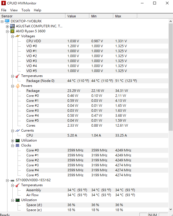Image resolution: width=173 pixels, height=216 pixels.
Task: Select the Core #3 clock row
Action: tap(97, 165)
